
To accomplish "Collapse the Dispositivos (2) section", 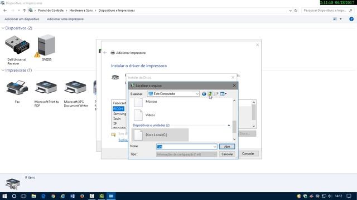I will pyautogui.click(x=3, y=28).
